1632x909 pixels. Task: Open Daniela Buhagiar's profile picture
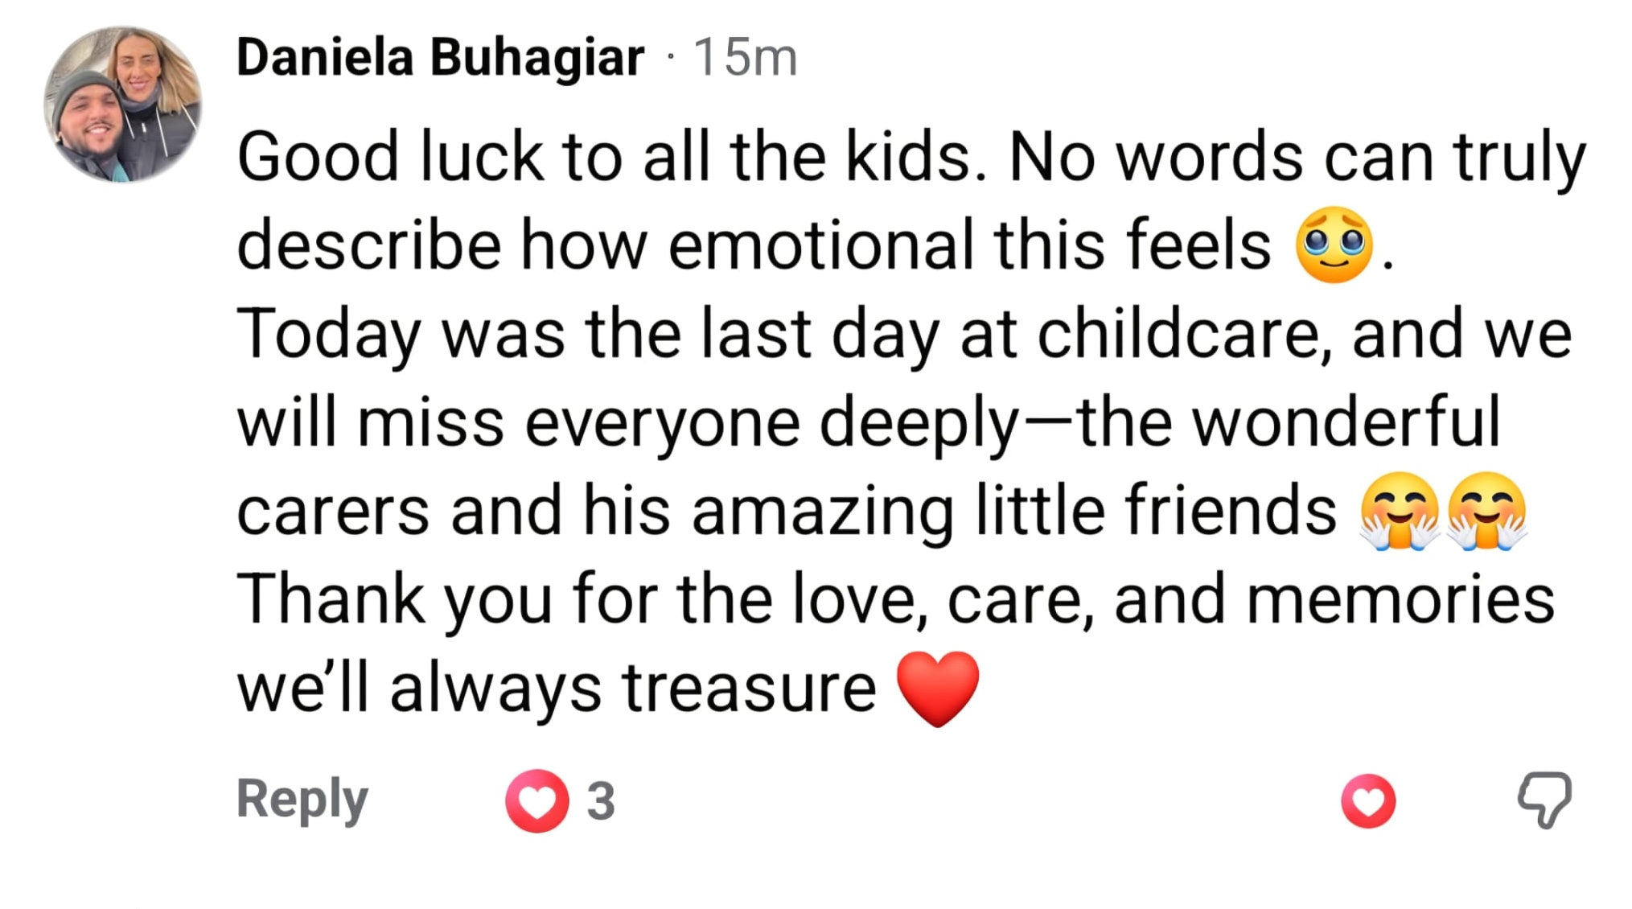(123, 105)
